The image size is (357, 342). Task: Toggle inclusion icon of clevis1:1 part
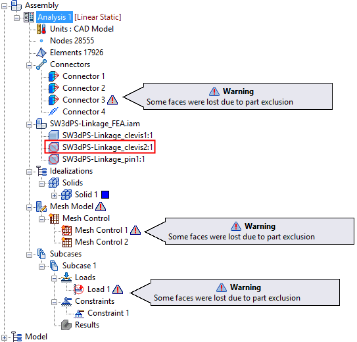(54, 135)
